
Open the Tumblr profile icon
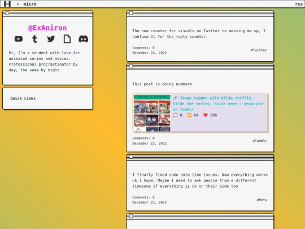pos(35,39)
